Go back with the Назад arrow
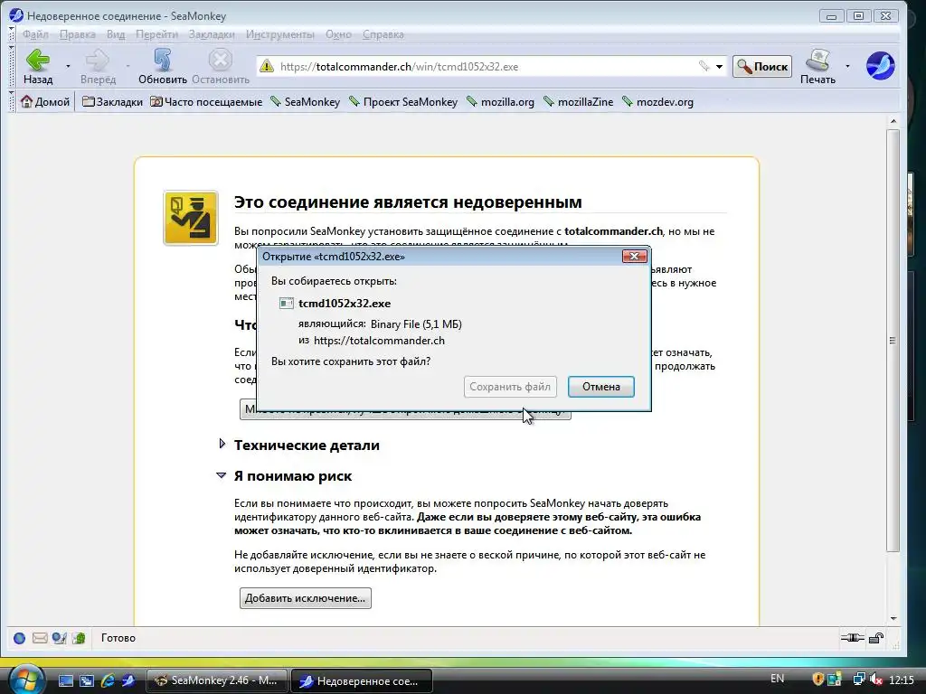Viewport: 926px width, 694px height. [38, 61]
